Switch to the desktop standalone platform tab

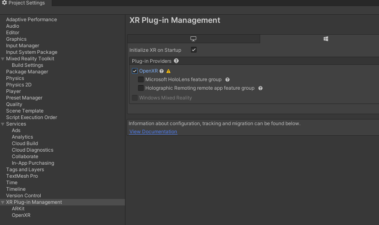(193, 39)
